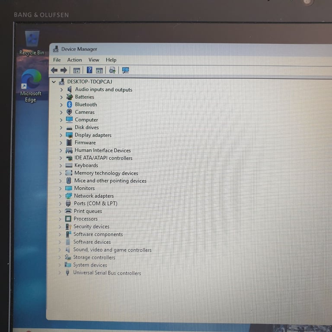Expand the Keyboards category
Viewport: 332px width, 332px height.
pyautogui.click(x=61, y=166)
